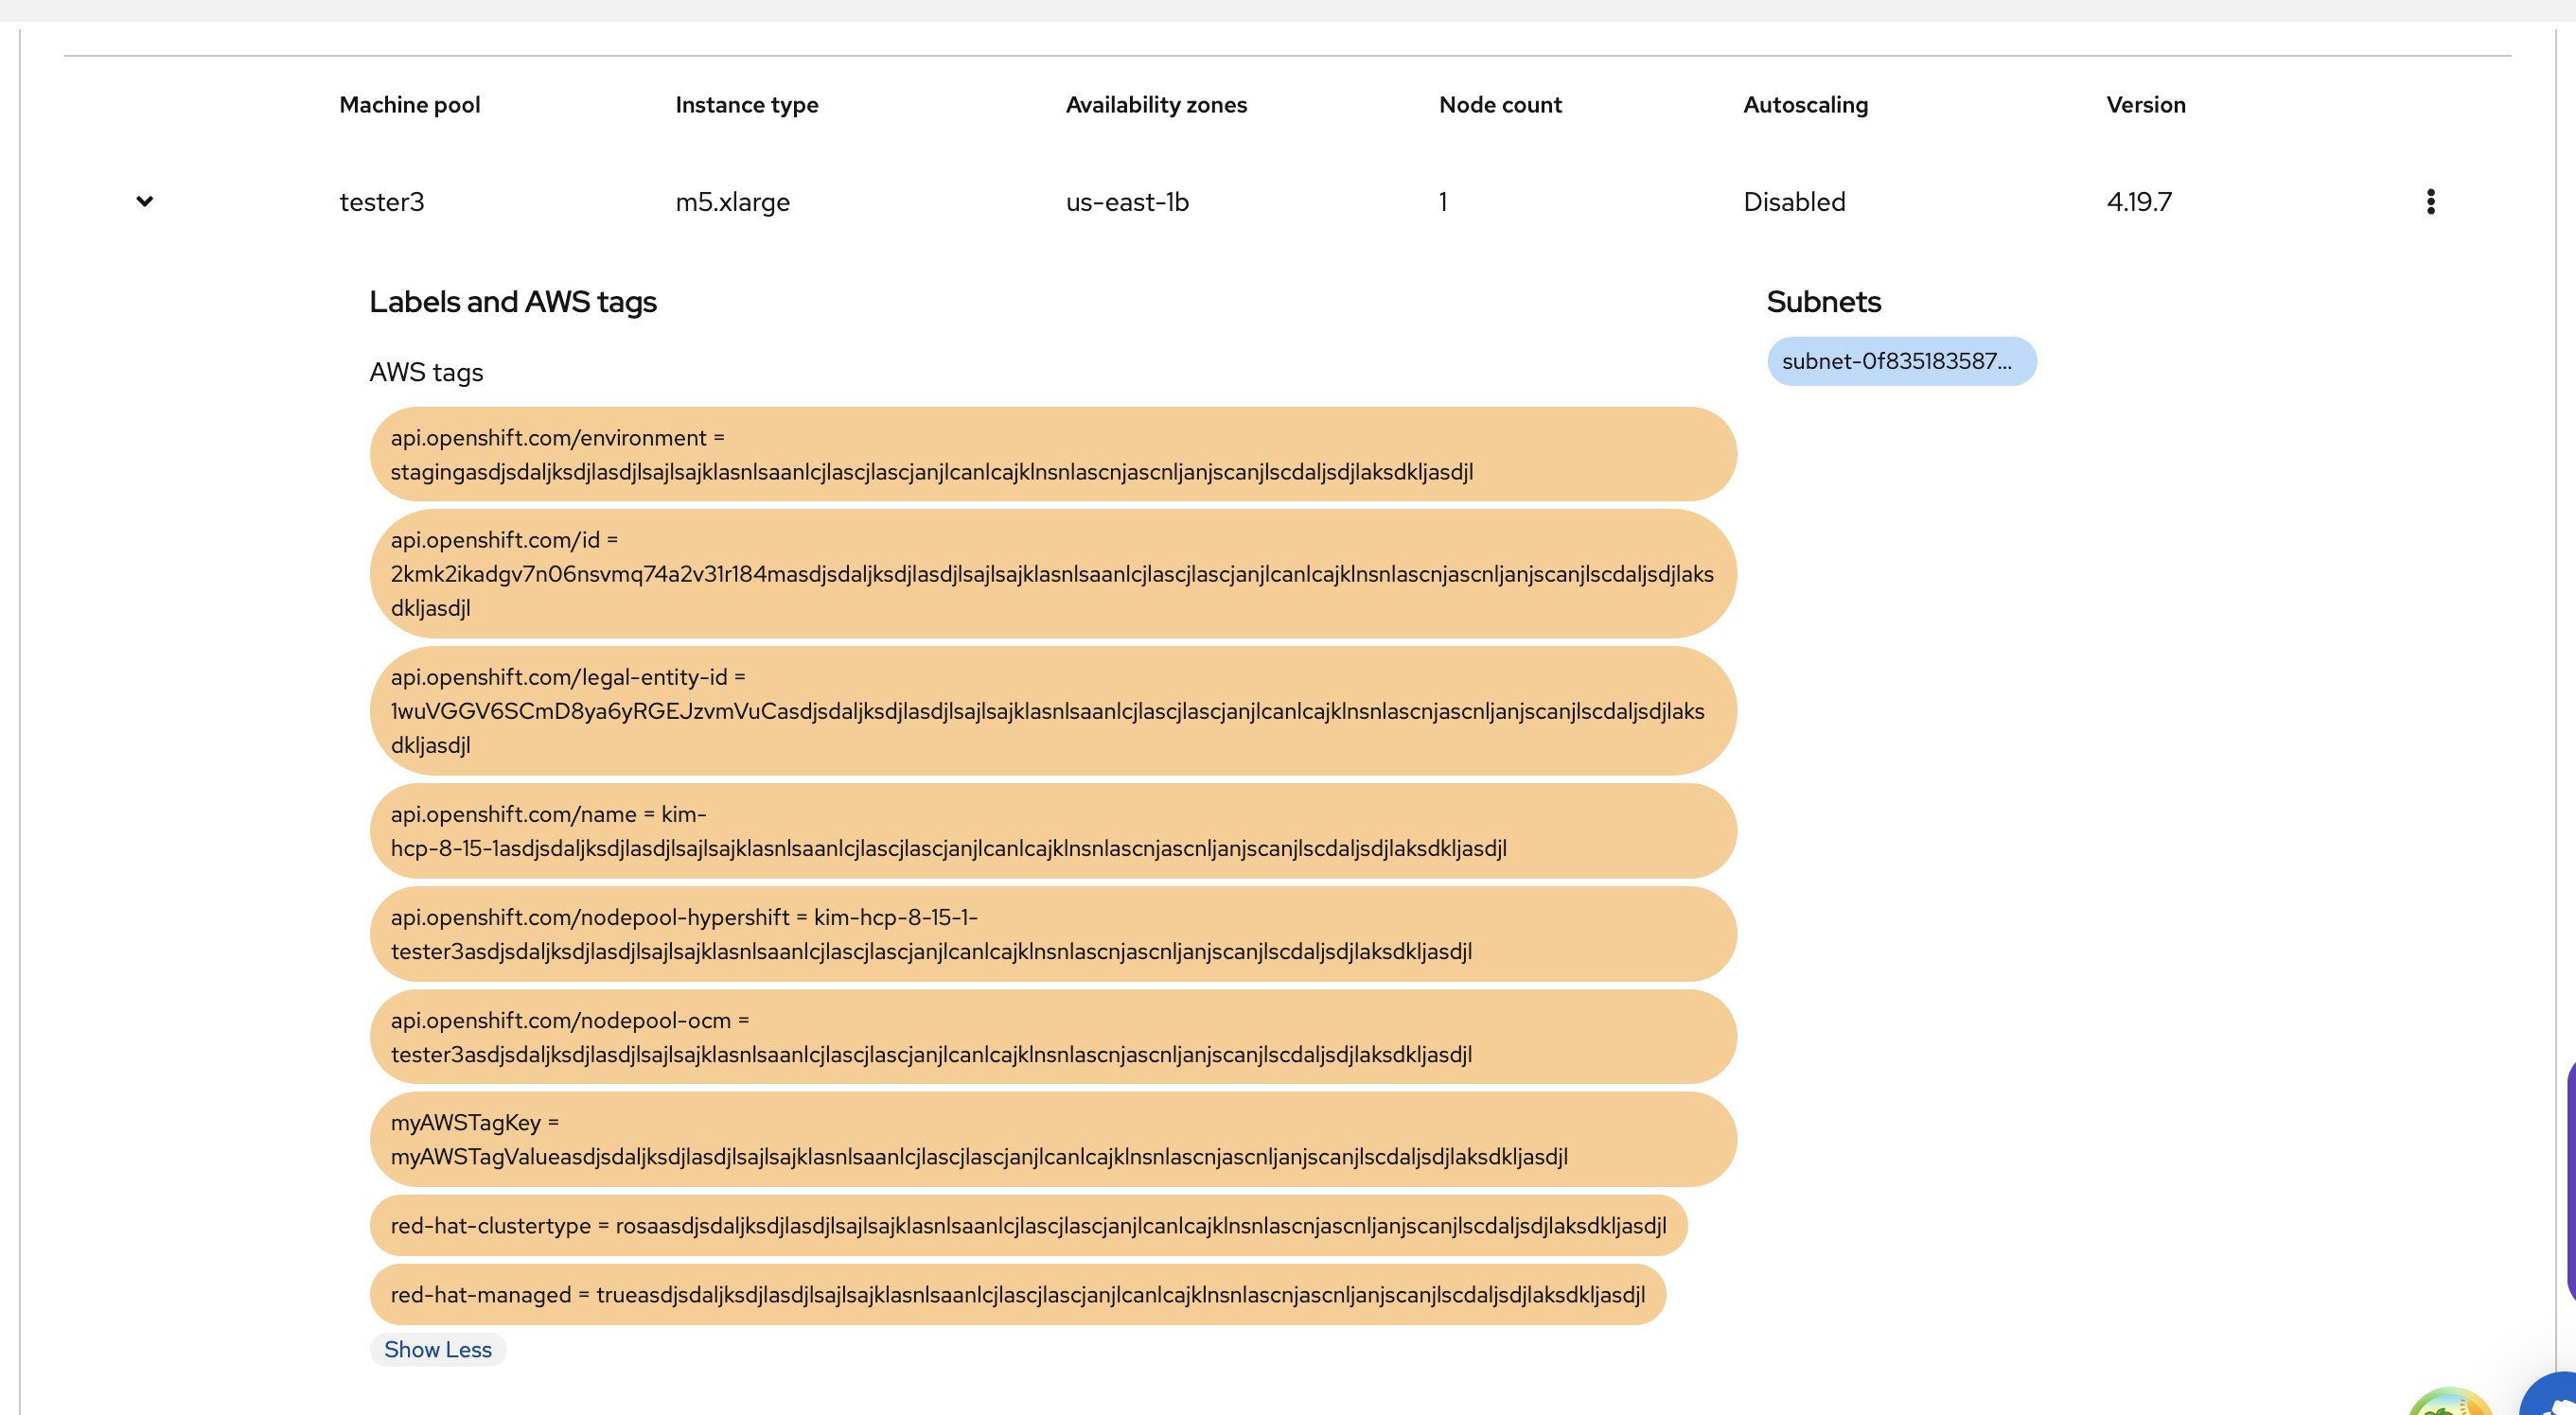The image size is (2576, 1415).
Task: Click the truncated subnet-0f835183587 chip
Action: pyautogui.click(x=1900, y=360)
